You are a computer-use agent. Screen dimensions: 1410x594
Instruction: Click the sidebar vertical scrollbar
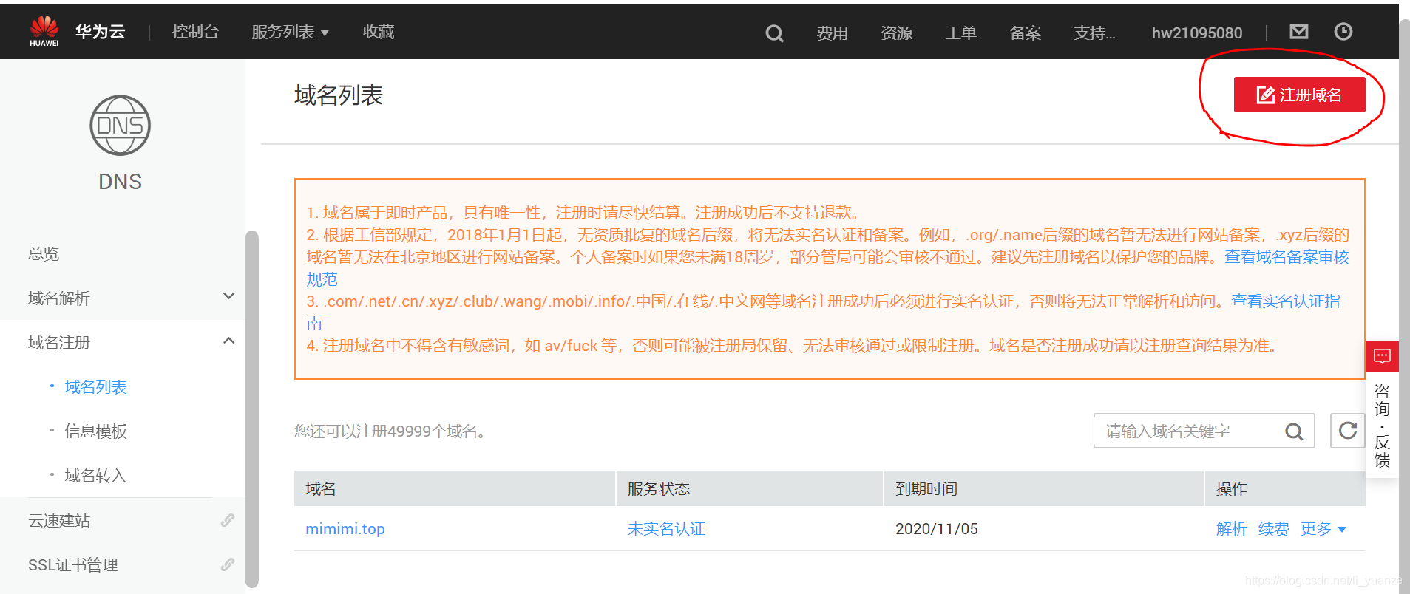(252, 409)
